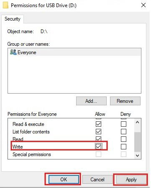Image resolution: width=151 pixels, height=188 pixels.
Task: Uncheck Allow for Read & execute
Action: point(98,124)
